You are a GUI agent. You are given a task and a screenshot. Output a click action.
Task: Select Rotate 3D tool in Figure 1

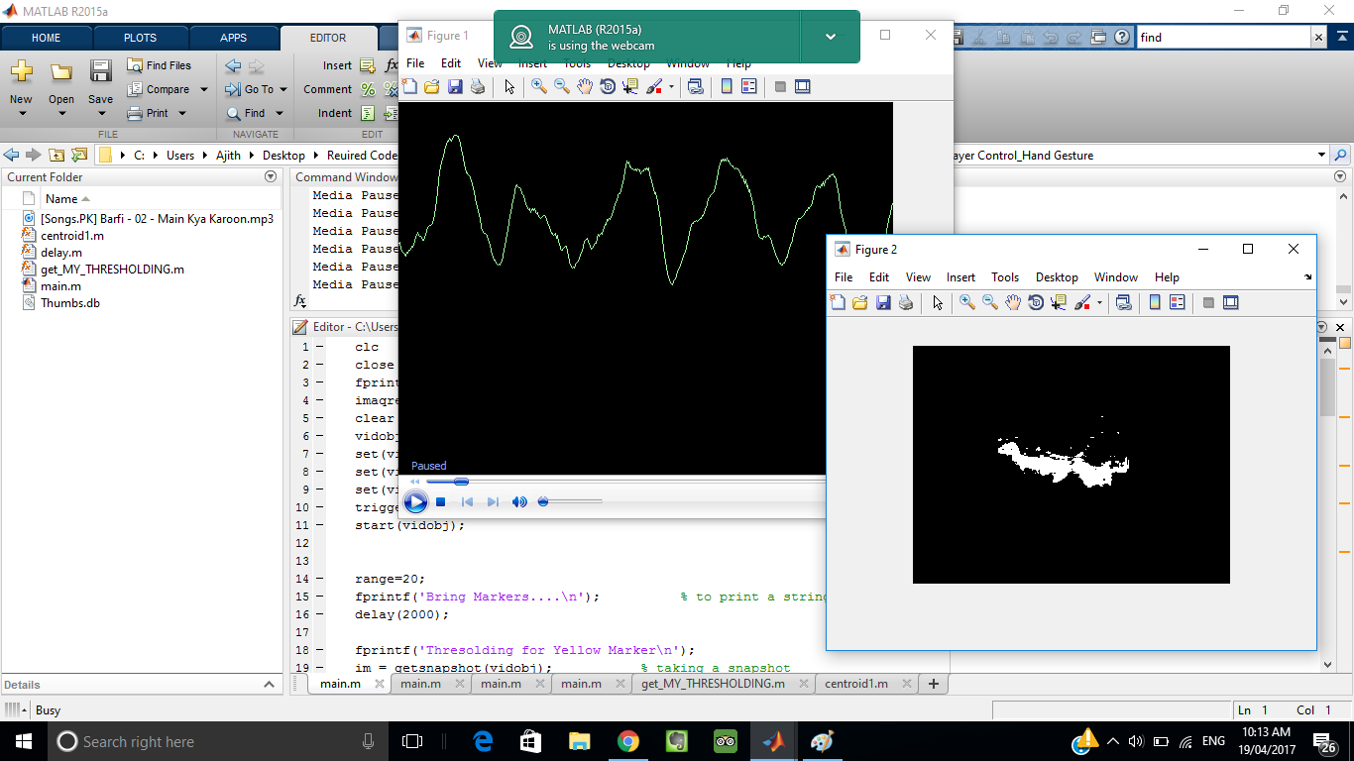pyautogui.click(x=608, y=87)
